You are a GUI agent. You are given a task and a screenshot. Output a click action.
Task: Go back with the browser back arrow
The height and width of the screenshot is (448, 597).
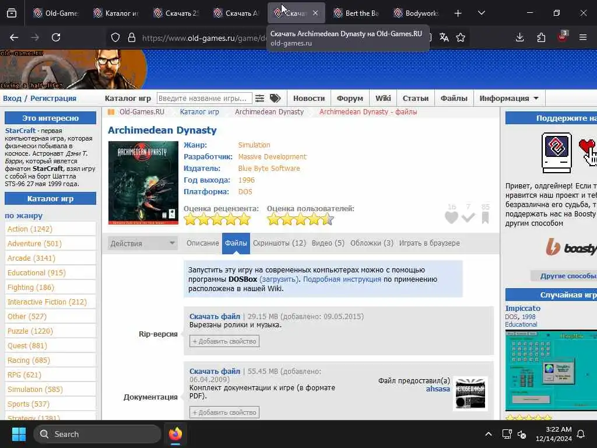(x=14, y=37)
